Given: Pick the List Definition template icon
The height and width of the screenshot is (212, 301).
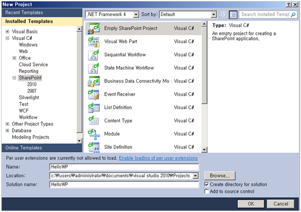Looking at the screenshot, I should (94, 108).
